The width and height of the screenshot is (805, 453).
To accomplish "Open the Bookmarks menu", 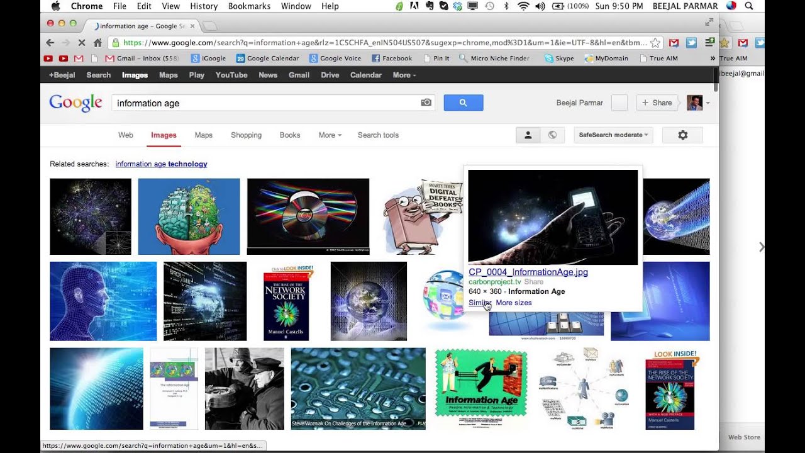I will point(250,6).
